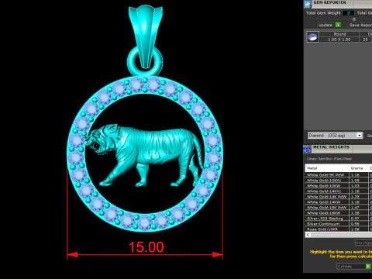Collapse the small circular toggle above Update
Screen dimensions: 372x279
click(x=354, y=19)
